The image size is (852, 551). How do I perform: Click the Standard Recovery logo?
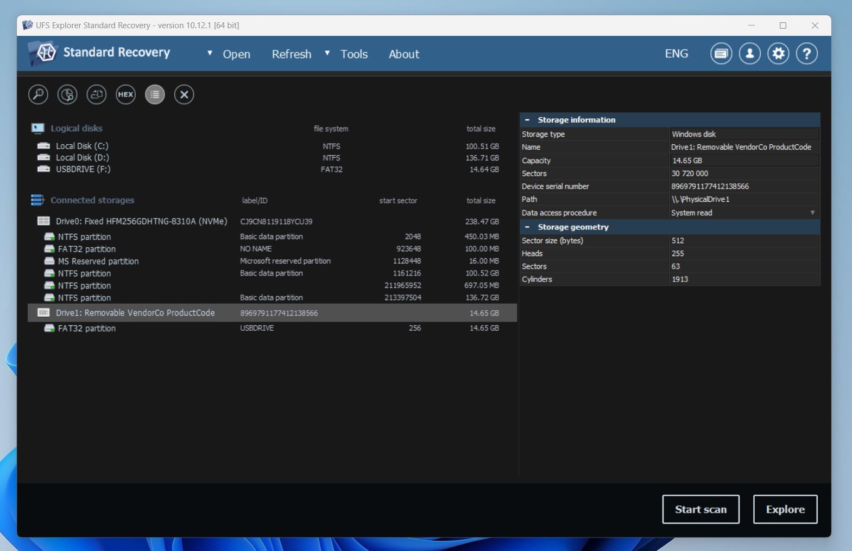click(100, 53)
